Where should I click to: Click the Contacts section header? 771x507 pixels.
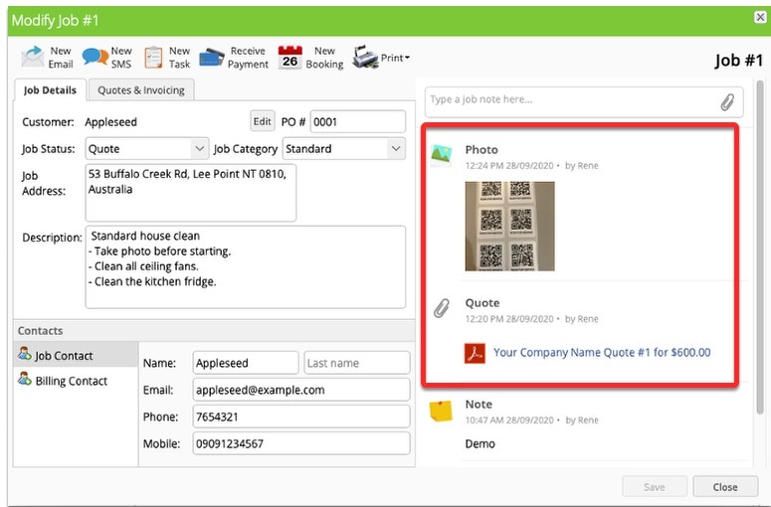[x=214, y=331]
